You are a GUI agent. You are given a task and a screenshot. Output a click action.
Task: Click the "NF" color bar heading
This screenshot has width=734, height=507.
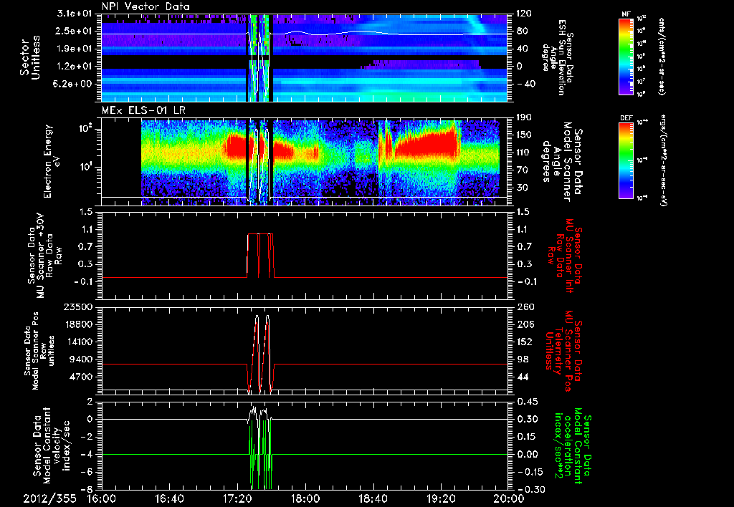click(626, 14)
